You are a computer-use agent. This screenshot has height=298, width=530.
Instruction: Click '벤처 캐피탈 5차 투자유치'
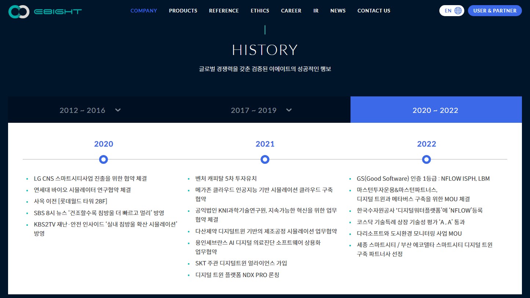pos(226,179)
